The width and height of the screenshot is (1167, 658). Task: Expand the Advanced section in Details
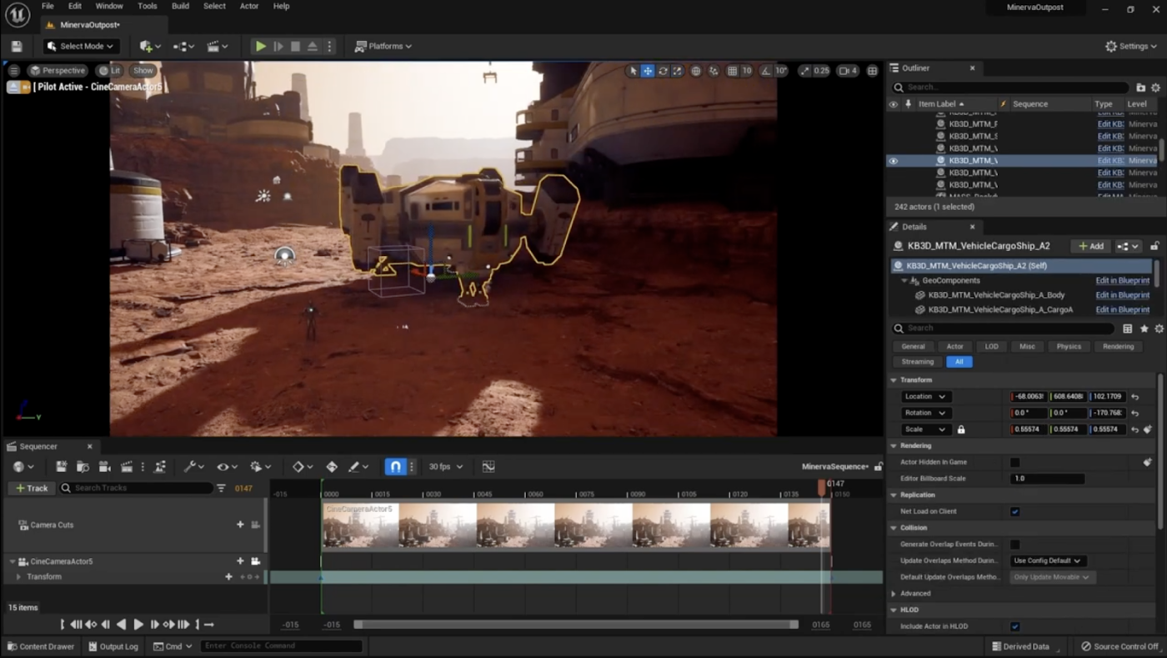point(894,594)
